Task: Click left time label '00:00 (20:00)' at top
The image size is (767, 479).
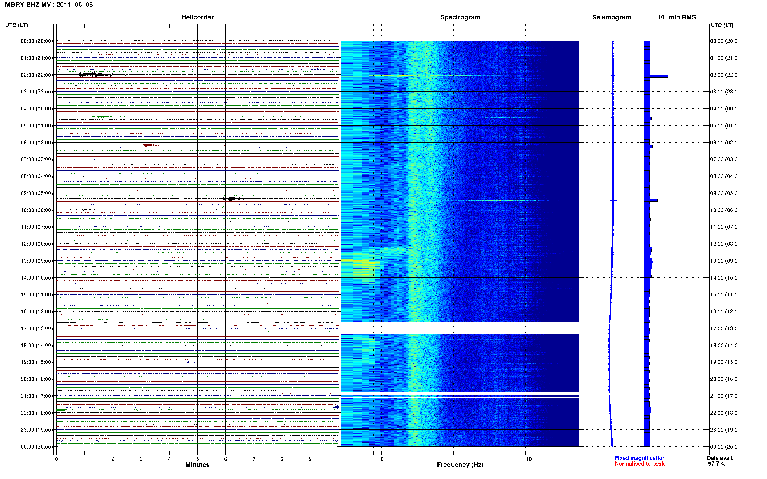Action: (x=37, y=41)
